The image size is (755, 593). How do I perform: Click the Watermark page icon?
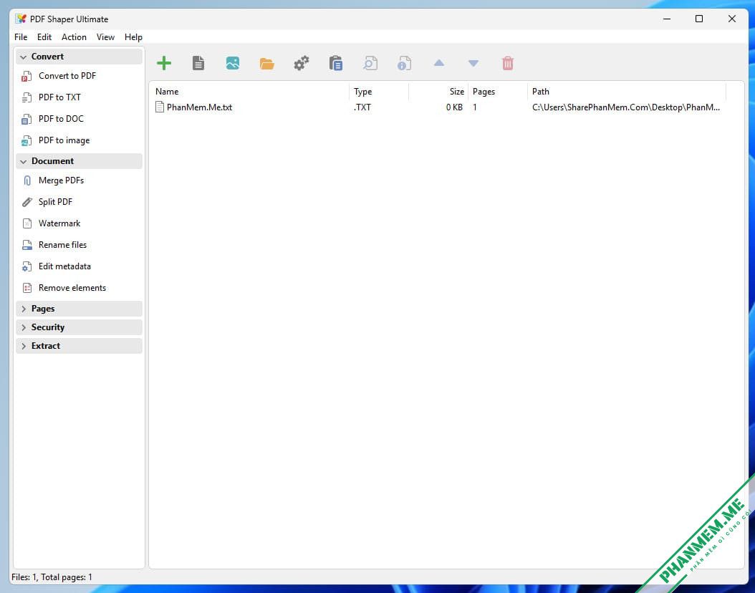[x=27, y=223]
